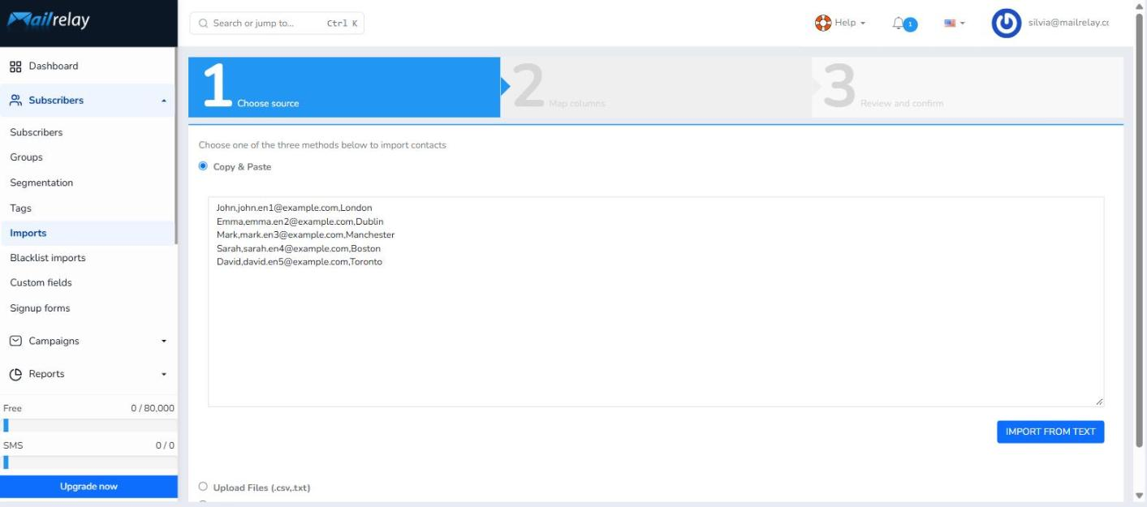
Task: Open Signup forms
Action: pos(40,308)
